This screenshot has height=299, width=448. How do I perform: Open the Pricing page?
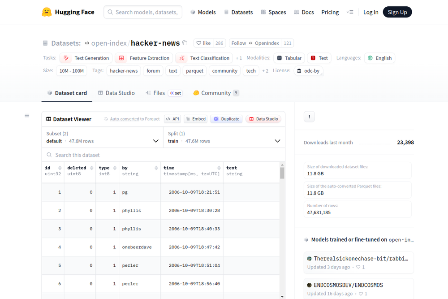[x=330, y=12]
